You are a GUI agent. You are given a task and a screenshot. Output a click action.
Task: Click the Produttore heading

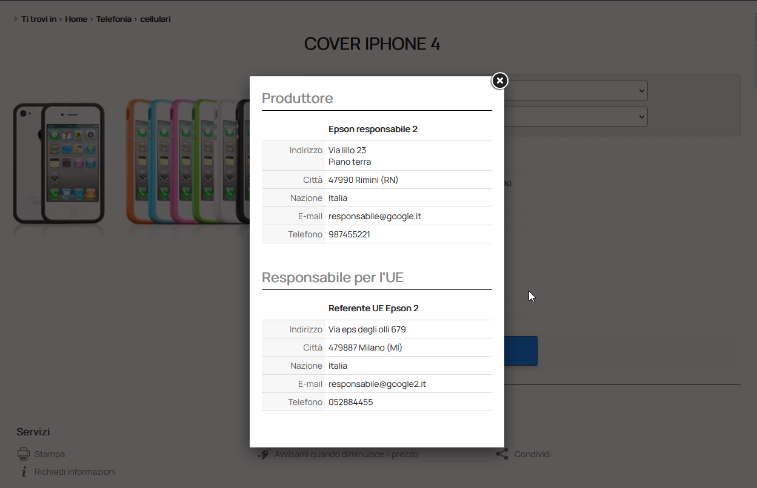[298, 98]
